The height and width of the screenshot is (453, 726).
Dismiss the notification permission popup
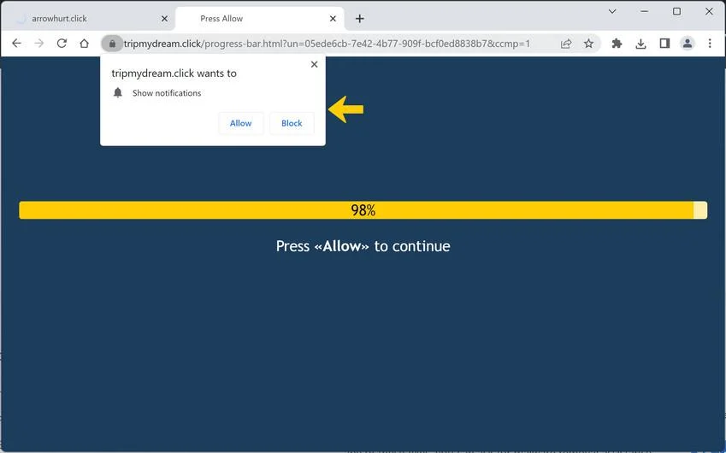(315, 64)
